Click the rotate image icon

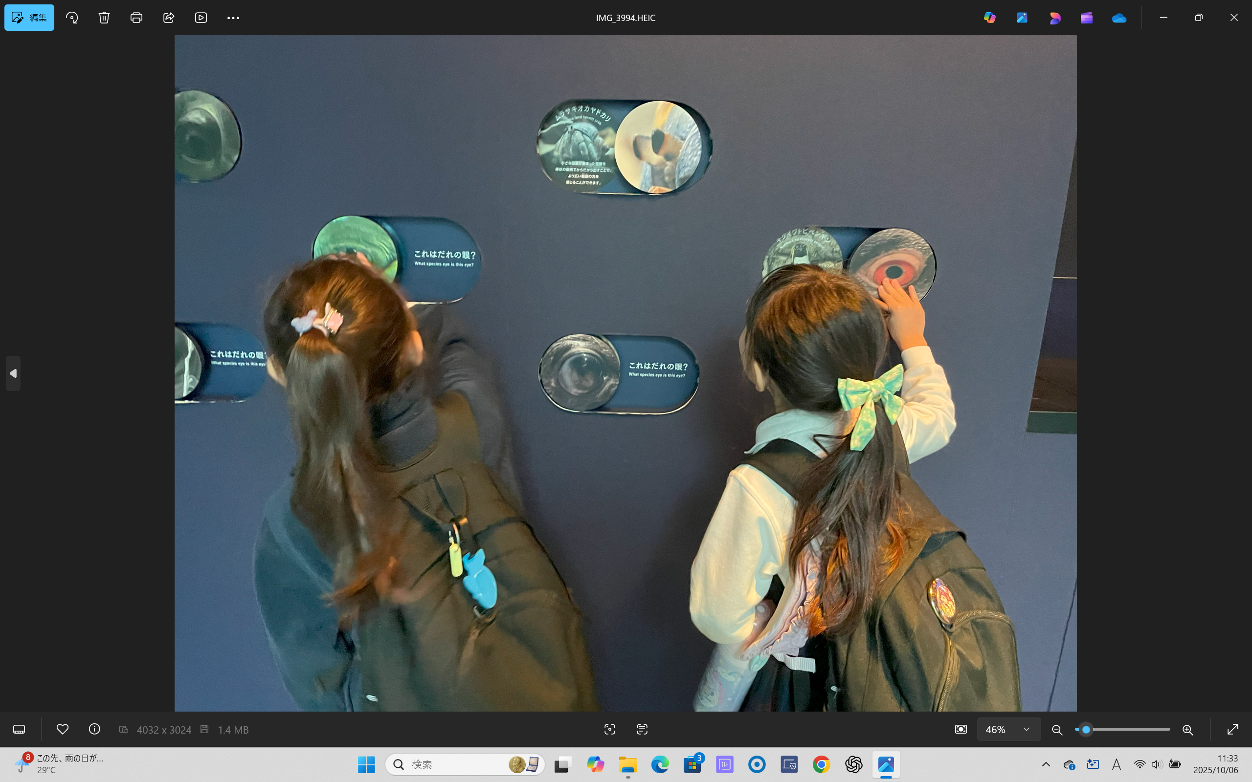tap(72, 18)
